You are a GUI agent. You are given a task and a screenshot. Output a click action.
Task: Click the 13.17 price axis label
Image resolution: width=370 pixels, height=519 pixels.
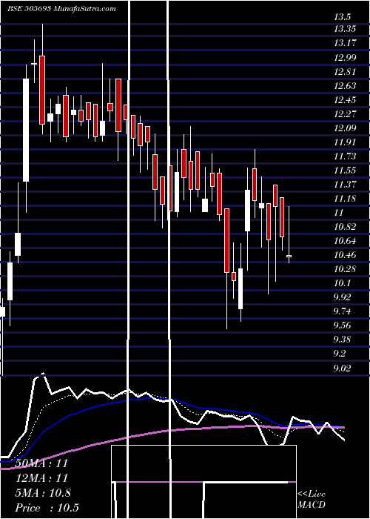point(345,43)
